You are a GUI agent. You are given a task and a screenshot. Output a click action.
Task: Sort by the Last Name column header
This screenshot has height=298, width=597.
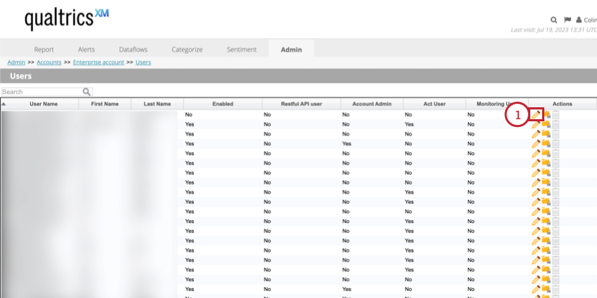click(157, 104)
